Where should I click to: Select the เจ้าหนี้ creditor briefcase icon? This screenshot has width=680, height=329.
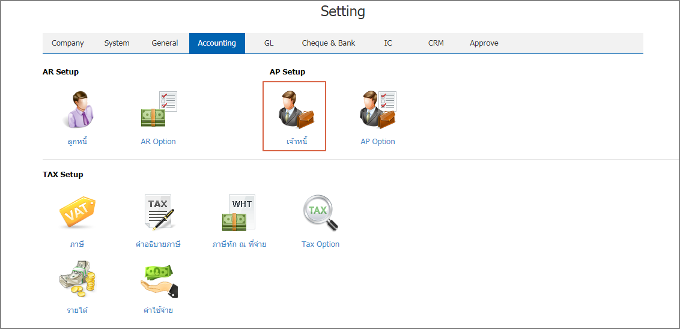click(x=296, y=109)
